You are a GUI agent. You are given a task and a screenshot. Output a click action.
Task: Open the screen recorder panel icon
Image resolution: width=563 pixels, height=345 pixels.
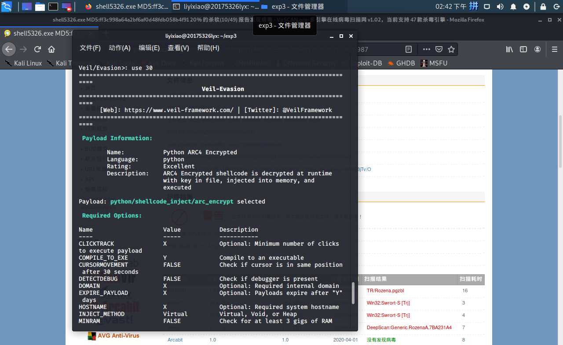(66, 7)
